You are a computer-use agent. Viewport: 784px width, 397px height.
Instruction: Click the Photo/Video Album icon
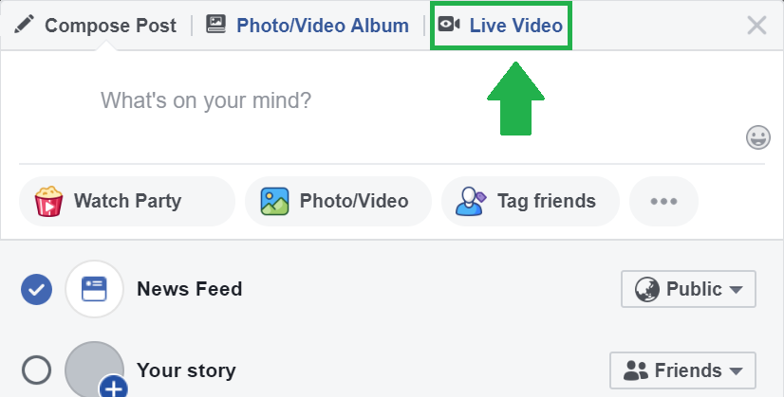pyautogui.click(x=216, y=24)
